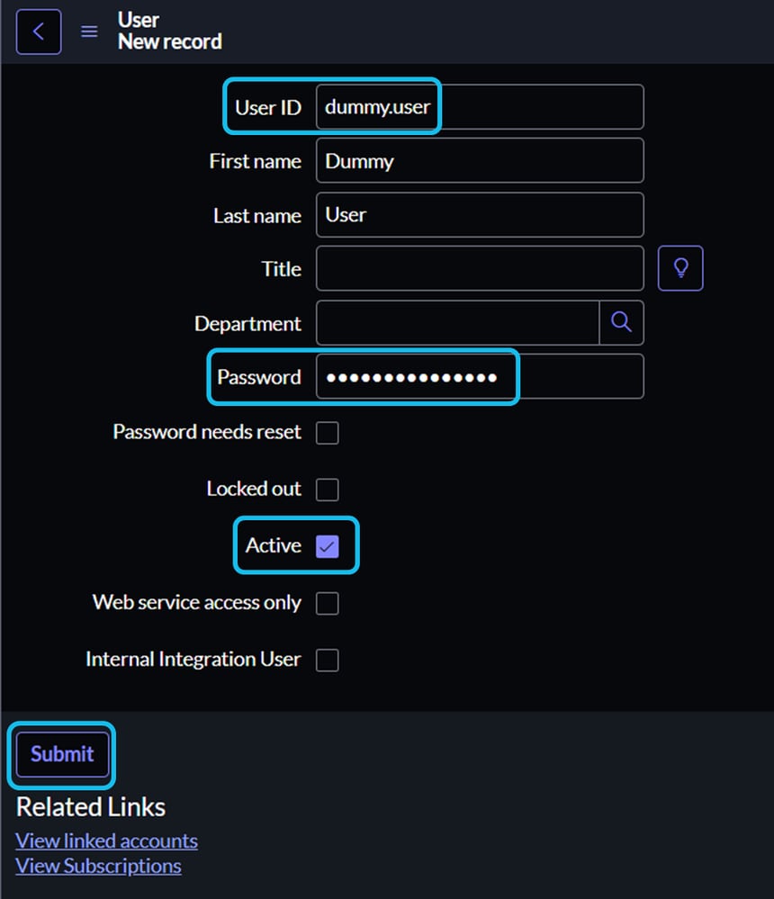Click the lightbulb suggestion icon beside Title
The height and width of the screenshot is (899, 774).
[x=680, y=267]
